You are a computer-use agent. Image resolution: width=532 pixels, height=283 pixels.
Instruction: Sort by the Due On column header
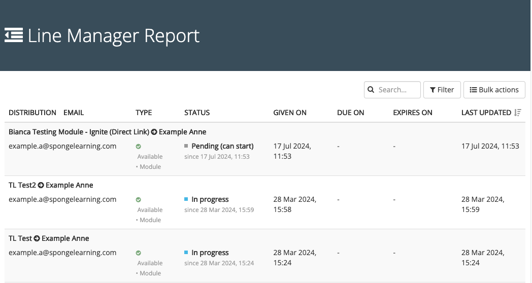pos(350,113)
